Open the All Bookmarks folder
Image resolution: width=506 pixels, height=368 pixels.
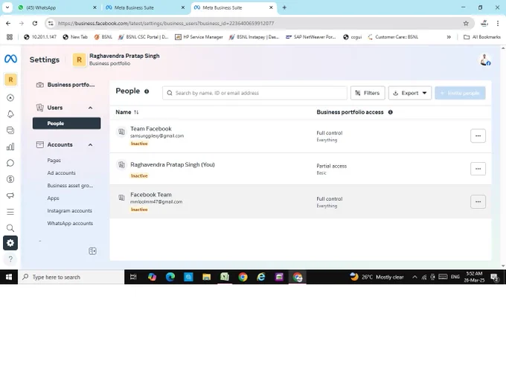click(x=482, y=37)
